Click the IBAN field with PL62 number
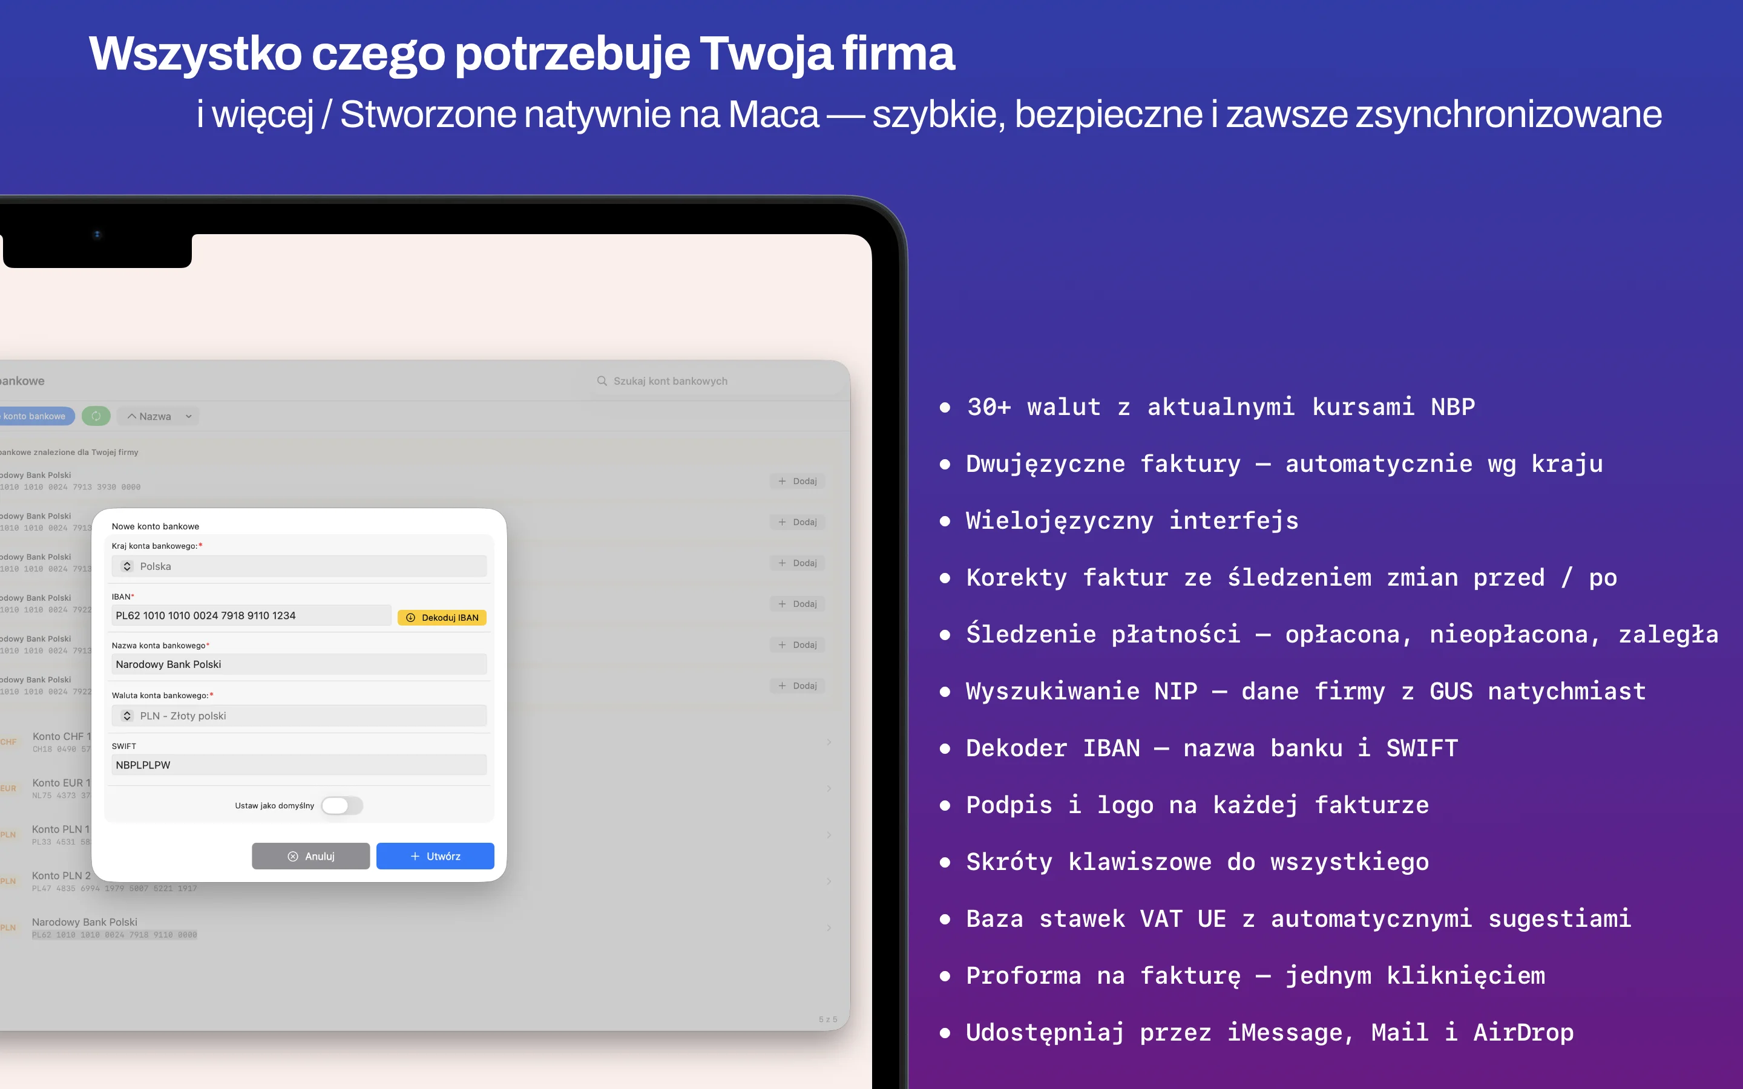Screen dimensions: 1743x1089 click(251, 616)
